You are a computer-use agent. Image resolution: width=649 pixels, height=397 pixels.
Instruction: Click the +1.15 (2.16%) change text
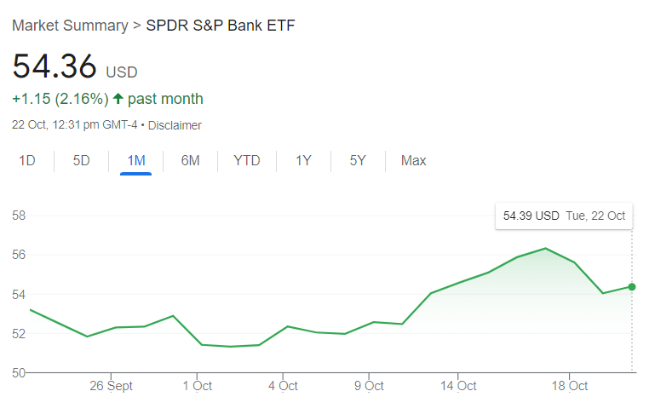(60, 100)
